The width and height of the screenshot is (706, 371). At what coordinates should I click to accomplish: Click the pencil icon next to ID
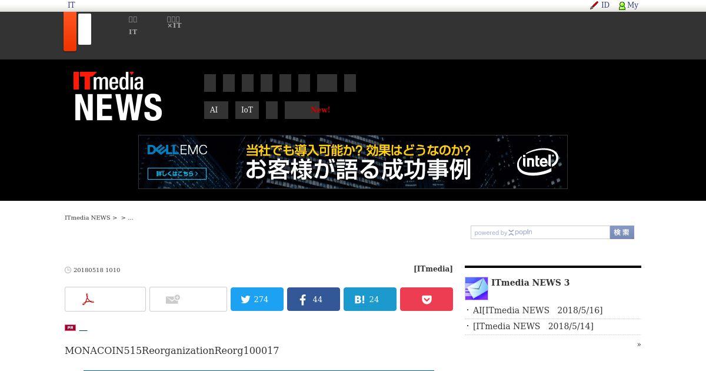pyautogui.click(x=594, y=5)
